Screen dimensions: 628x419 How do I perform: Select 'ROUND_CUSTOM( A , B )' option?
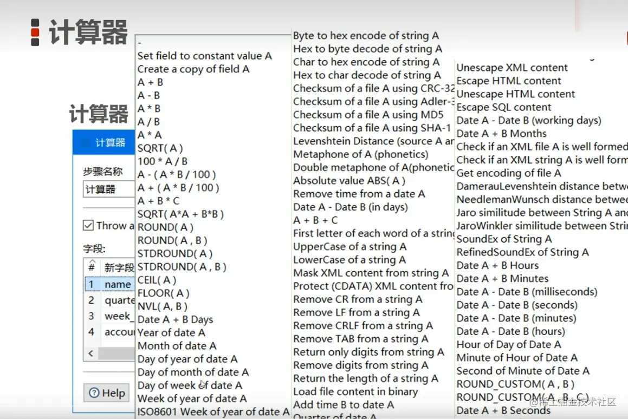pos(516,384)
